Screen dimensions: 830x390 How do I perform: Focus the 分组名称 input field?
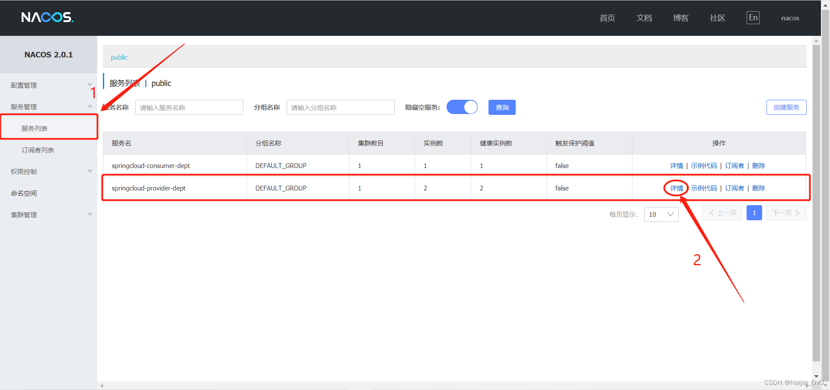click(341, 107)
